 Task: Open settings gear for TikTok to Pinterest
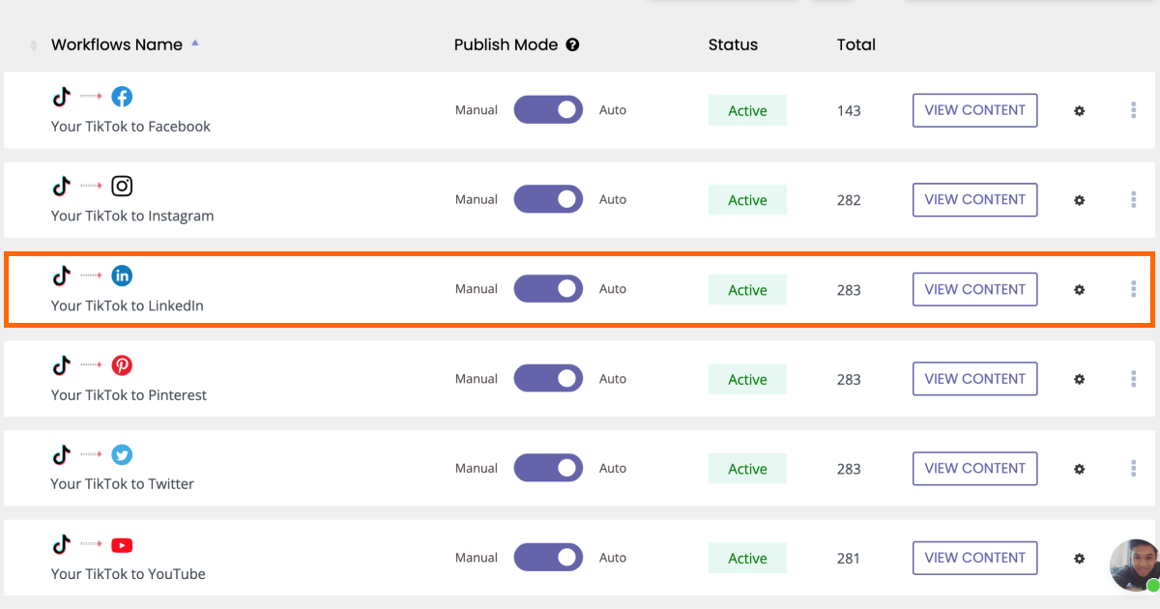pos(1080,380)
